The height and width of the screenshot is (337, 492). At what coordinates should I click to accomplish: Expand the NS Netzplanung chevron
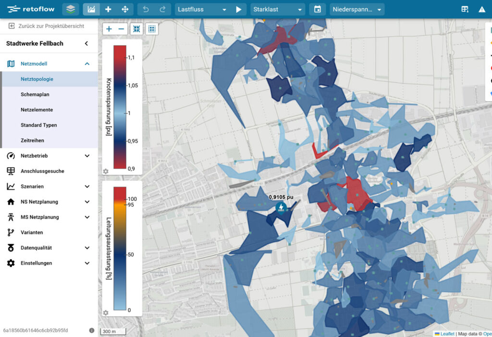coord(87,201)
